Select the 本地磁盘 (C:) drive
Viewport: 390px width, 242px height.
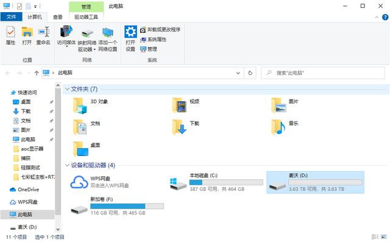(x=216, y=182)
